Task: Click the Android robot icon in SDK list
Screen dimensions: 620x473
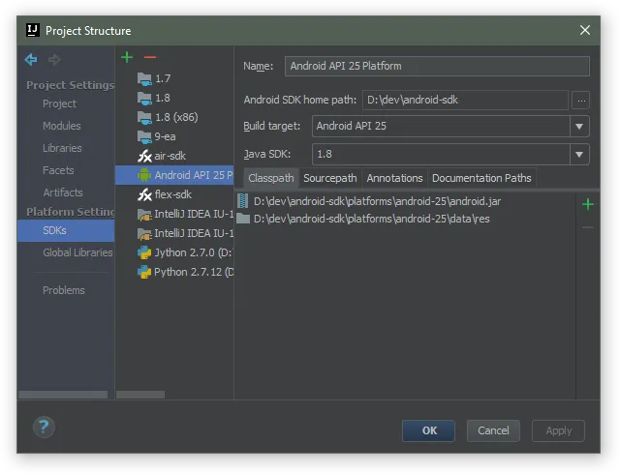Action: [x=144, y=175]
